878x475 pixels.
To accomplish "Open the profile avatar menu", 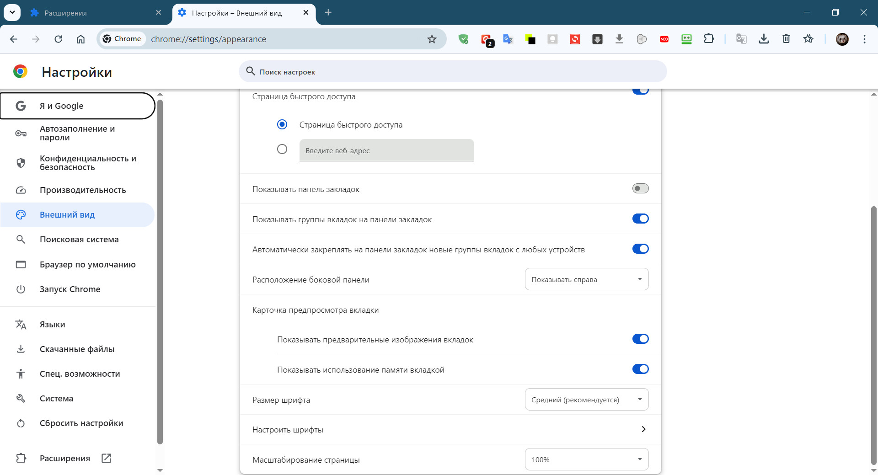I will point(842,39).
